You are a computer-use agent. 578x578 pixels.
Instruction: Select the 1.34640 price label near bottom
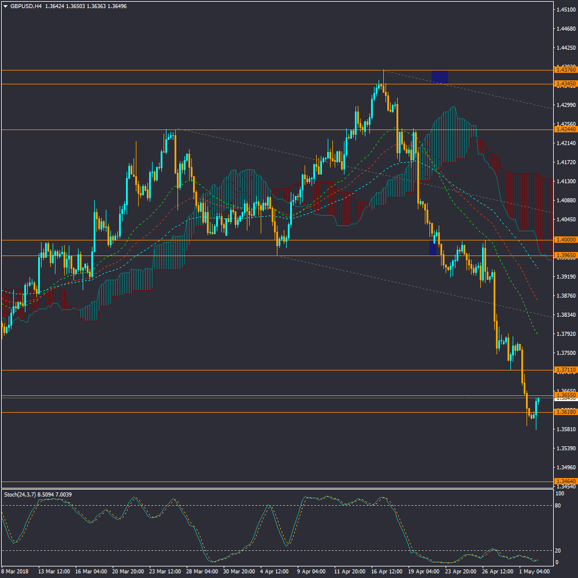[565, 481]
